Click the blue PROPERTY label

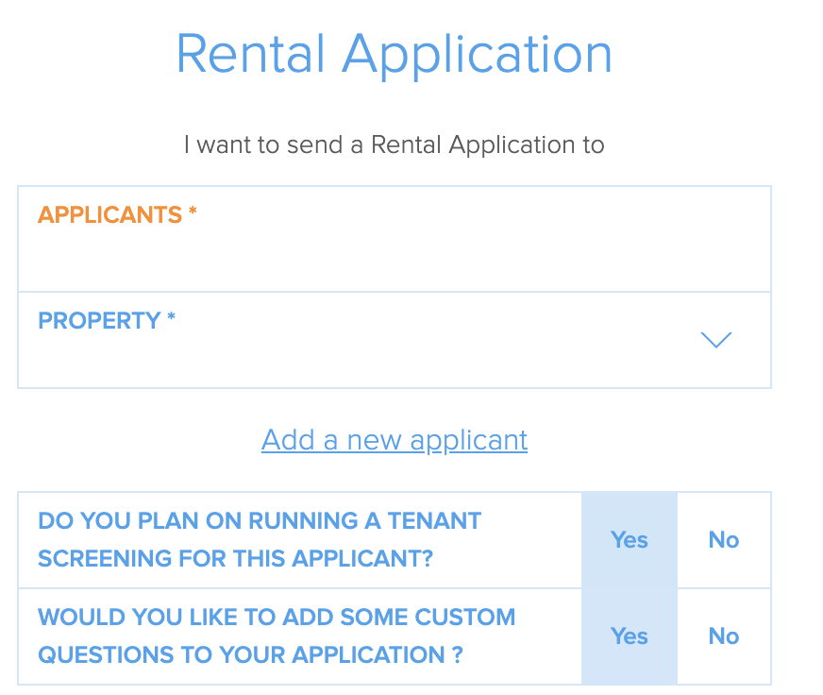pos(99,320)
